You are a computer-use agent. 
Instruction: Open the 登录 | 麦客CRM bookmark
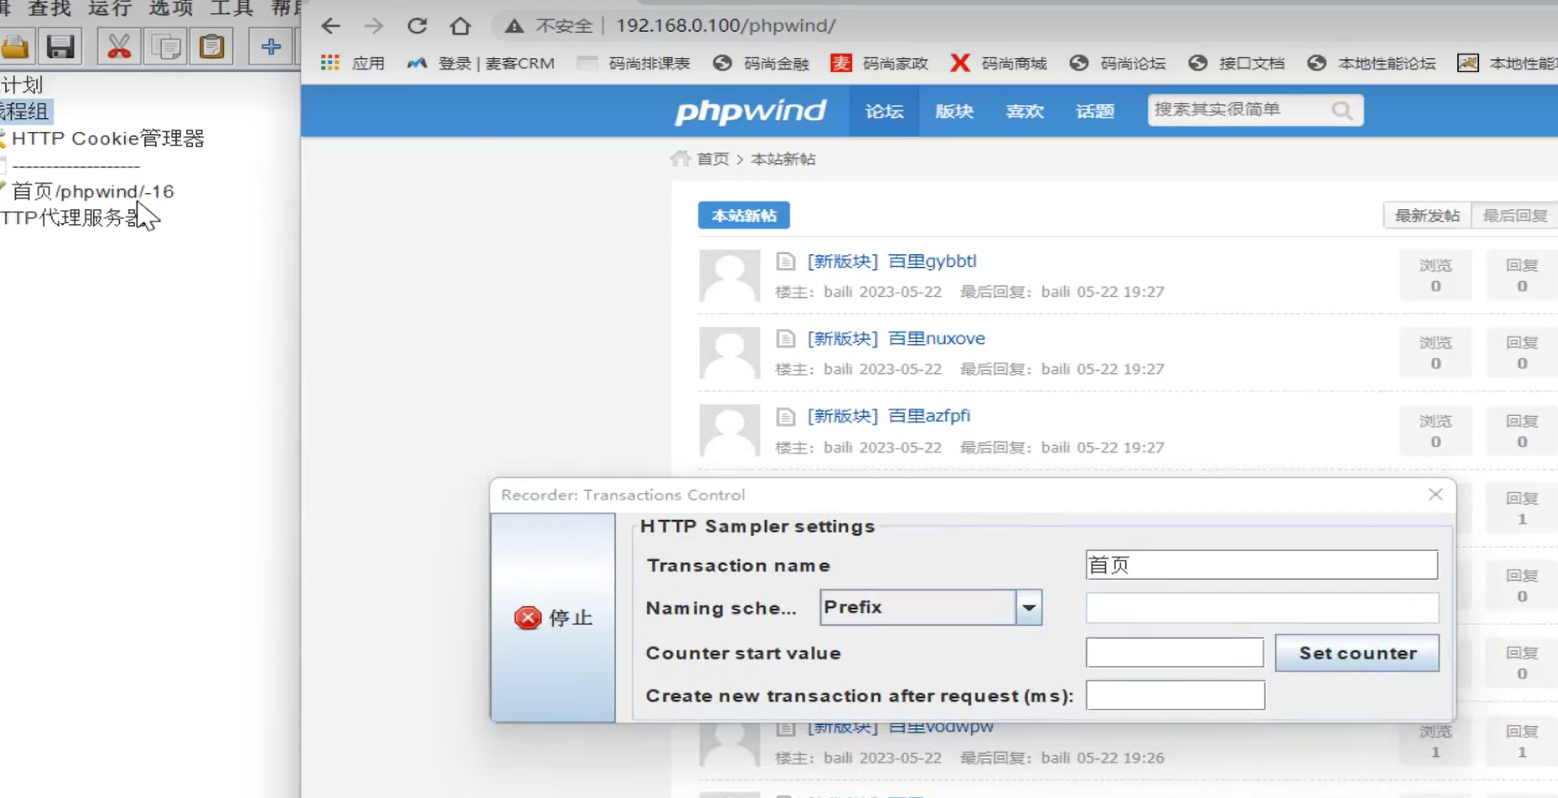point(481,63)
